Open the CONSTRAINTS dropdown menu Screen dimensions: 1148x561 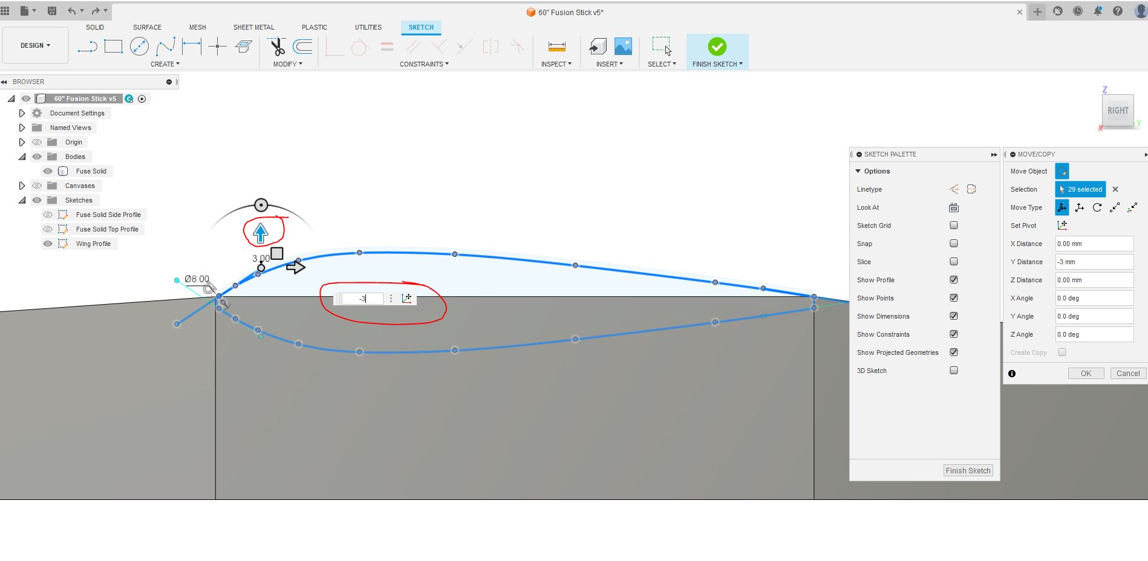(x=424, y=64)
